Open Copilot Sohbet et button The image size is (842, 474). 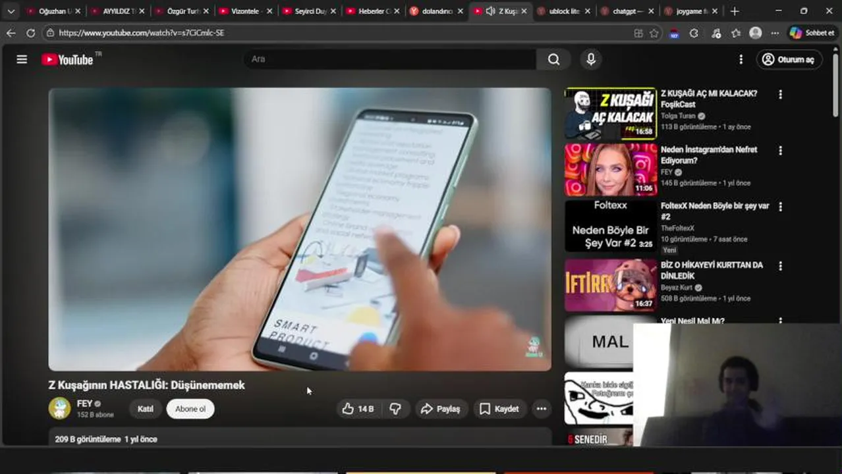click(811, 33)
